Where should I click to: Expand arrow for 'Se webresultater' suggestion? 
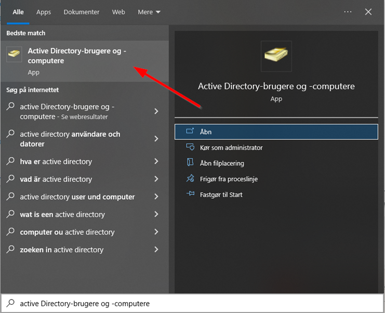156,111
